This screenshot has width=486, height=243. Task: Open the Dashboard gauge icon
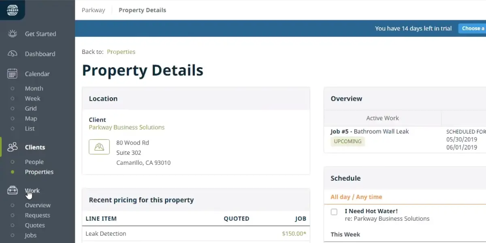13,54
